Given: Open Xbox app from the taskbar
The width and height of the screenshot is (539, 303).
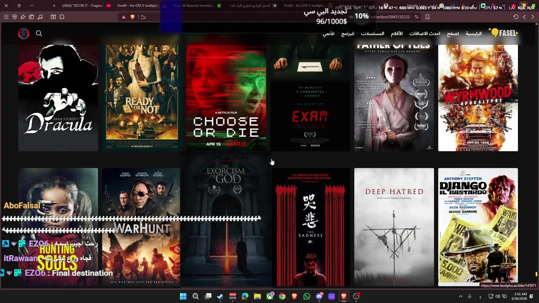Looking at the screenshot, I should click(x=269, y=296).
